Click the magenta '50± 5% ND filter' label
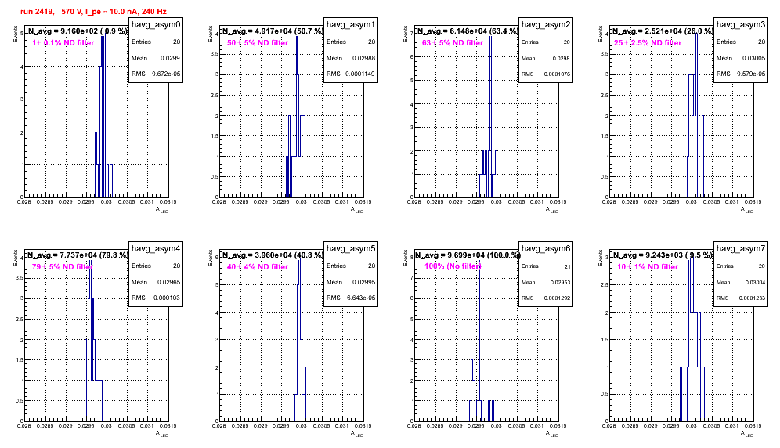Screen dimensions: 780x448 258,43
